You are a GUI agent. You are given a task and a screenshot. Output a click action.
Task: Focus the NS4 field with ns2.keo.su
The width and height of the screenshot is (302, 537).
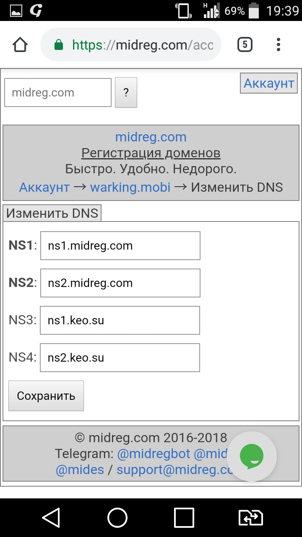click(x=120, y=357)
